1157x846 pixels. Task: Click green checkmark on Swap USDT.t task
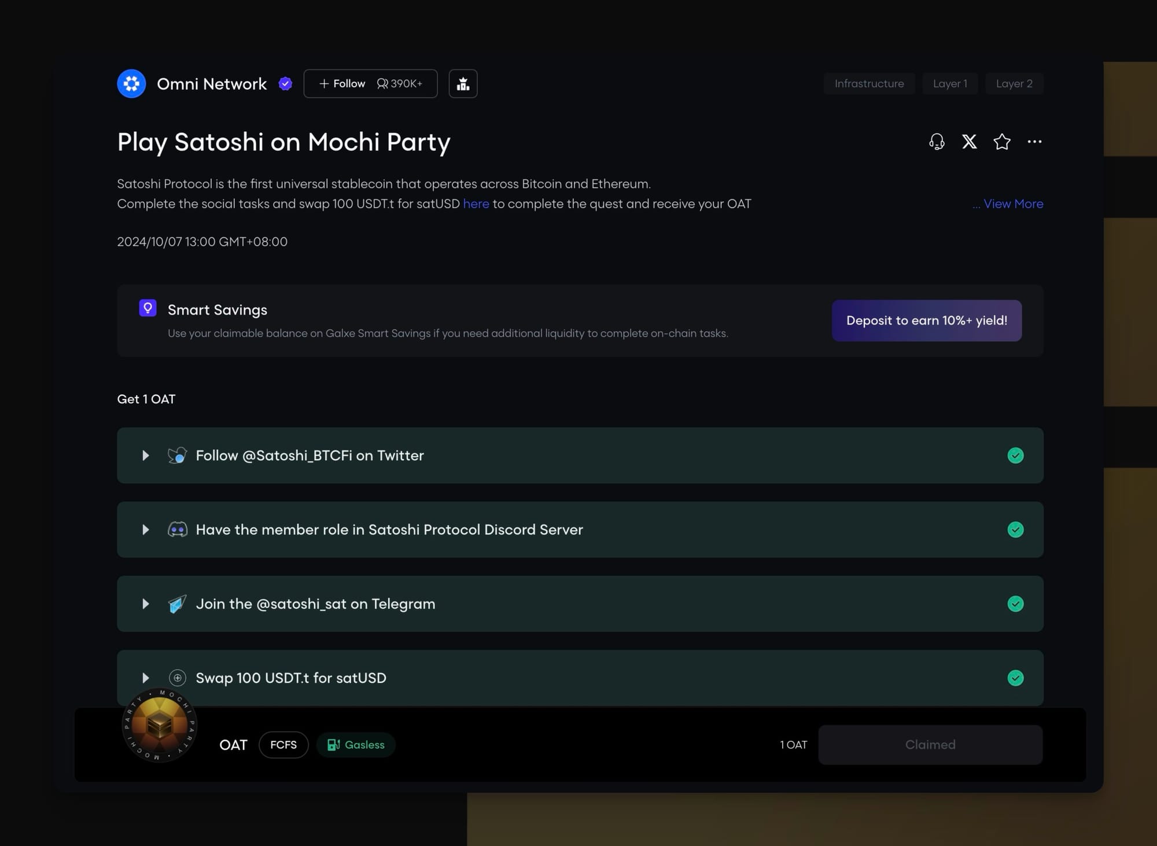[x=1015, y=678]
